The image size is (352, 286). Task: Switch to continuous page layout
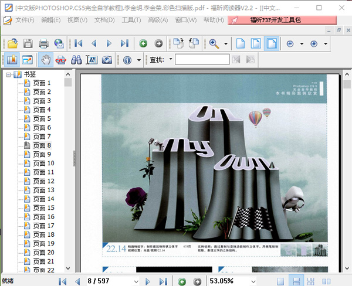tap(296, 281)
